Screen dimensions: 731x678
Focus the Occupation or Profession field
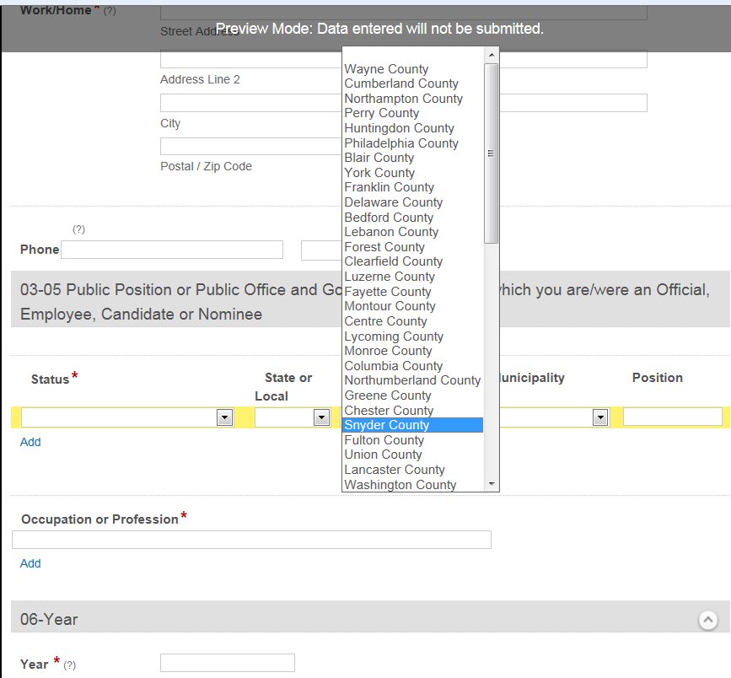[x=251, y=540]
